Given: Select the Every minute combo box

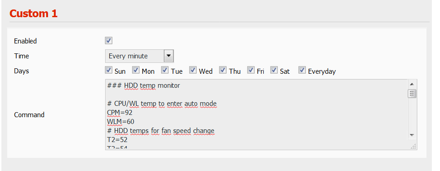Looking at the screenshot, I should coord(140,56).
